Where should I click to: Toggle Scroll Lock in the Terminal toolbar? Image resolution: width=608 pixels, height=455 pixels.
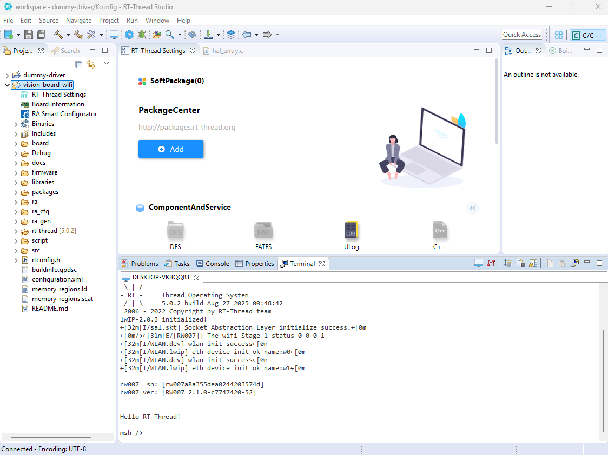pyautogui.click(x=533, y=264)
